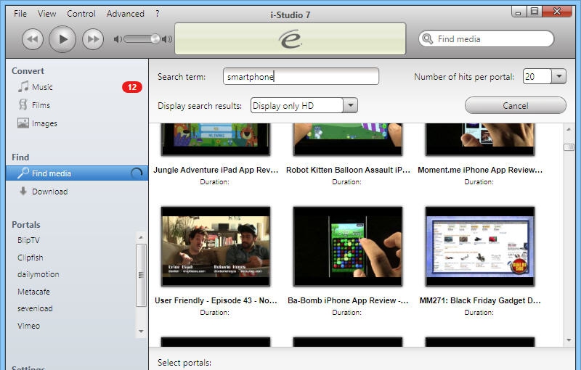
Task: Adjust the volume slider knob
Action: point(155,38)
